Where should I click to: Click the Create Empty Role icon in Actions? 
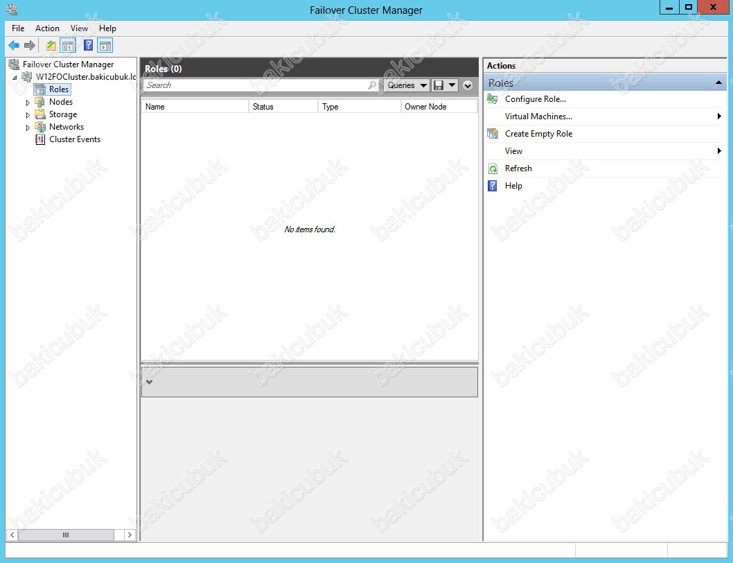[x=493, y=134]
